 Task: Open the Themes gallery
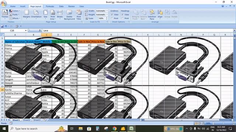pos(5,15)
